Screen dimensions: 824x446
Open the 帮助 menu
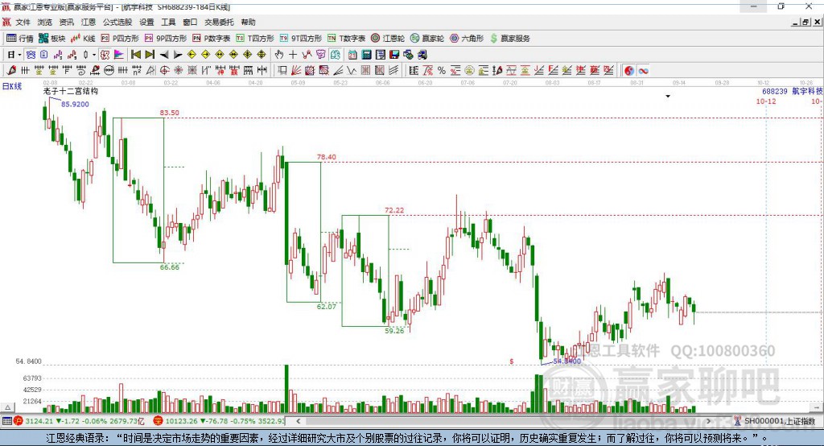(248, 22)
